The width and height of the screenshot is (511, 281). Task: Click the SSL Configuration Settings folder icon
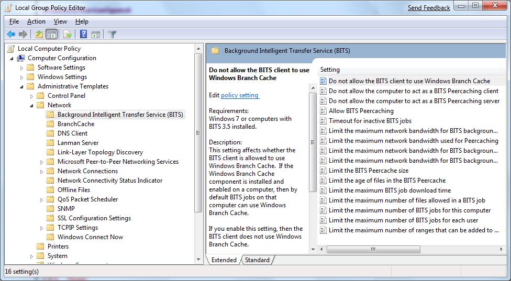50,218
